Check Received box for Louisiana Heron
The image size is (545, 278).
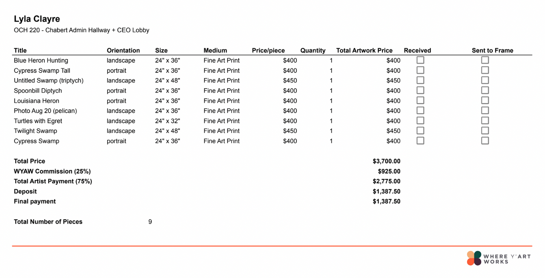[x=420, y=100]
